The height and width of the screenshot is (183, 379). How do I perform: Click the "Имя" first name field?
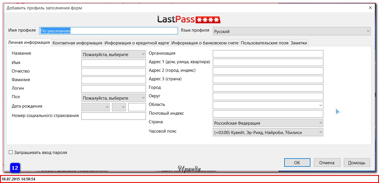[x=114, y=63]
